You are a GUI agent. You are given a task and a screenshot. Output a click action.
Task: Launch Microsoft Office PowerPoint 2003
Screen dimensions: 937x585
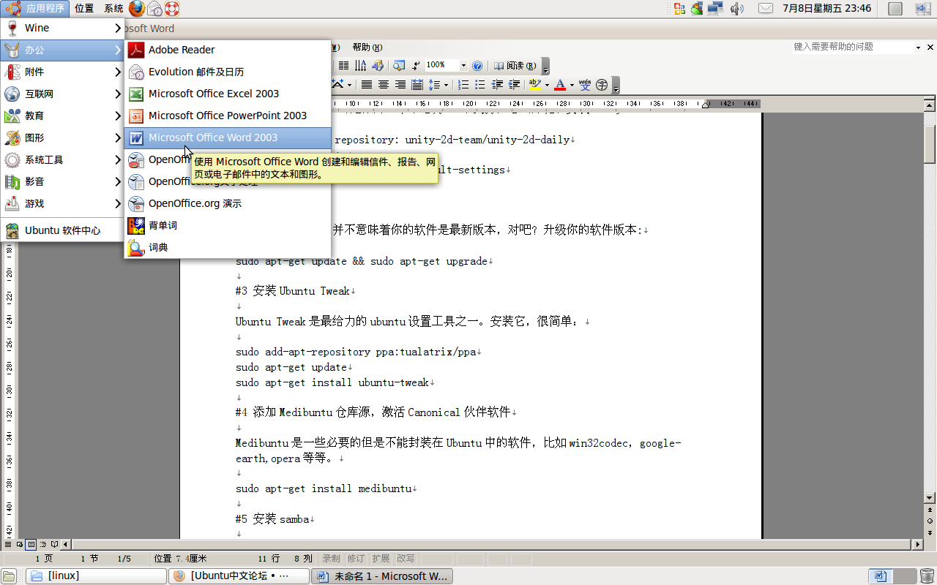tap(228, 116)
